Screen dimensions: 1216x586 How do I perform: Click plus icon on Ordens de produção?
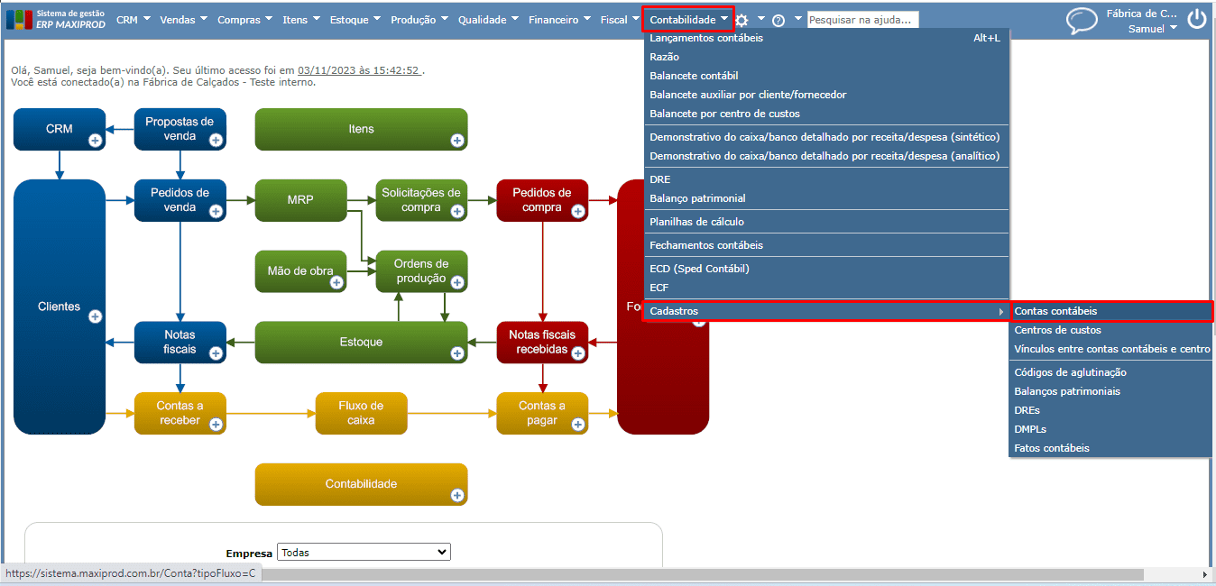457,282
